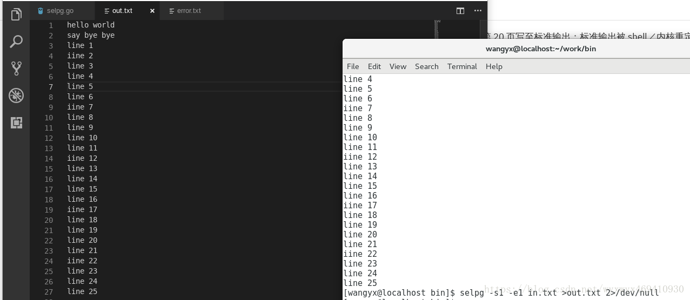Click the selpg command line in terminal
This screenshot has width=690, height=300.
coord(501,293)
